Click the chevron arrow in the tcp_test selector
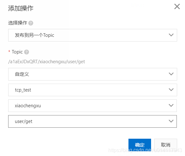The width and height of the screenshot is (185, 156). coord(171,90)
